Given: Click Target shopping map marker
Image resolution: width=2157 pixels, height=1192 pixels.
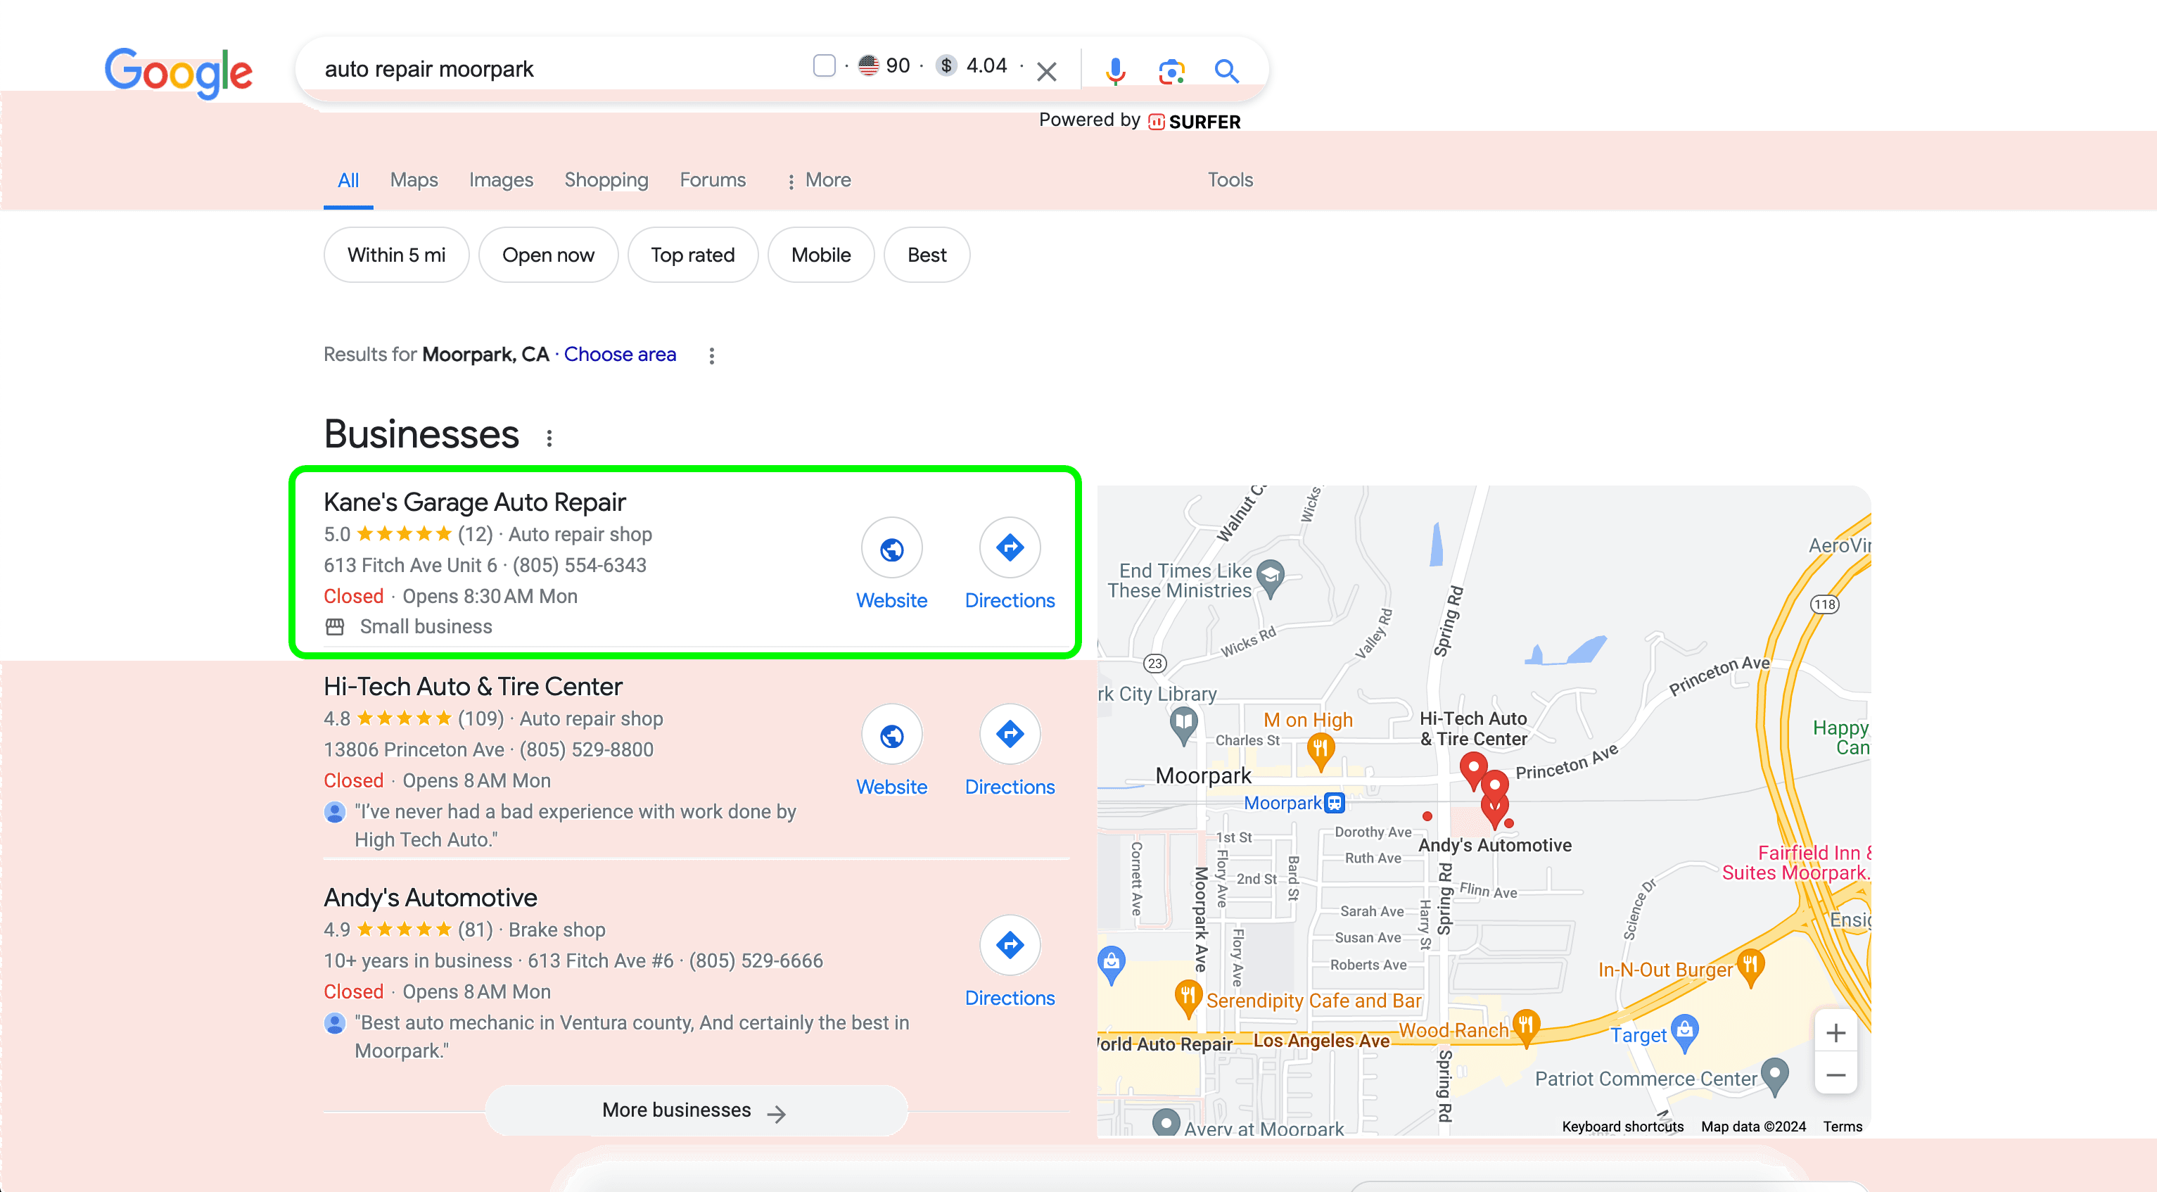Looking at the screenshot, I should click(1685, 1031).
